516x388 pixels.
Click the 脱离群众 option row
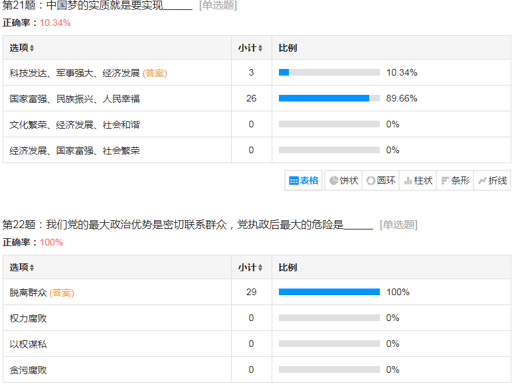(28, 292)
